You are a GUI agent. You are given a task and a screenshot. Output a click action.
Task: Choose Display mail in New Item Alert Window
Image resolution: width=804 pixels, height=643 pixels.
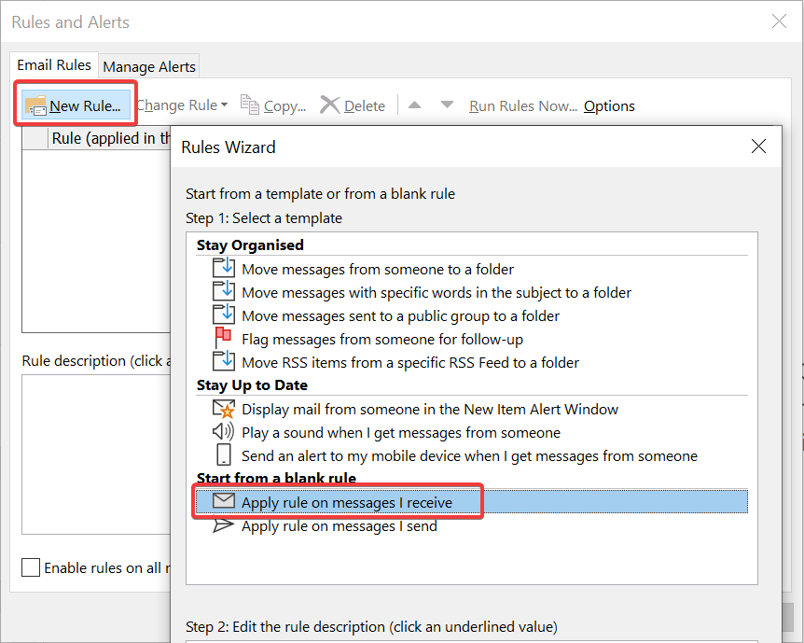(429, 409)
